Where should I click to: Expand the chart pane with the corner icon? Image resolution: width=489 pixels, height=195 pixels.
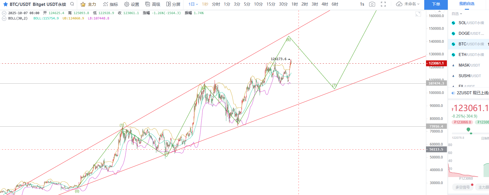pyautogui.click(x=418, y=14)
